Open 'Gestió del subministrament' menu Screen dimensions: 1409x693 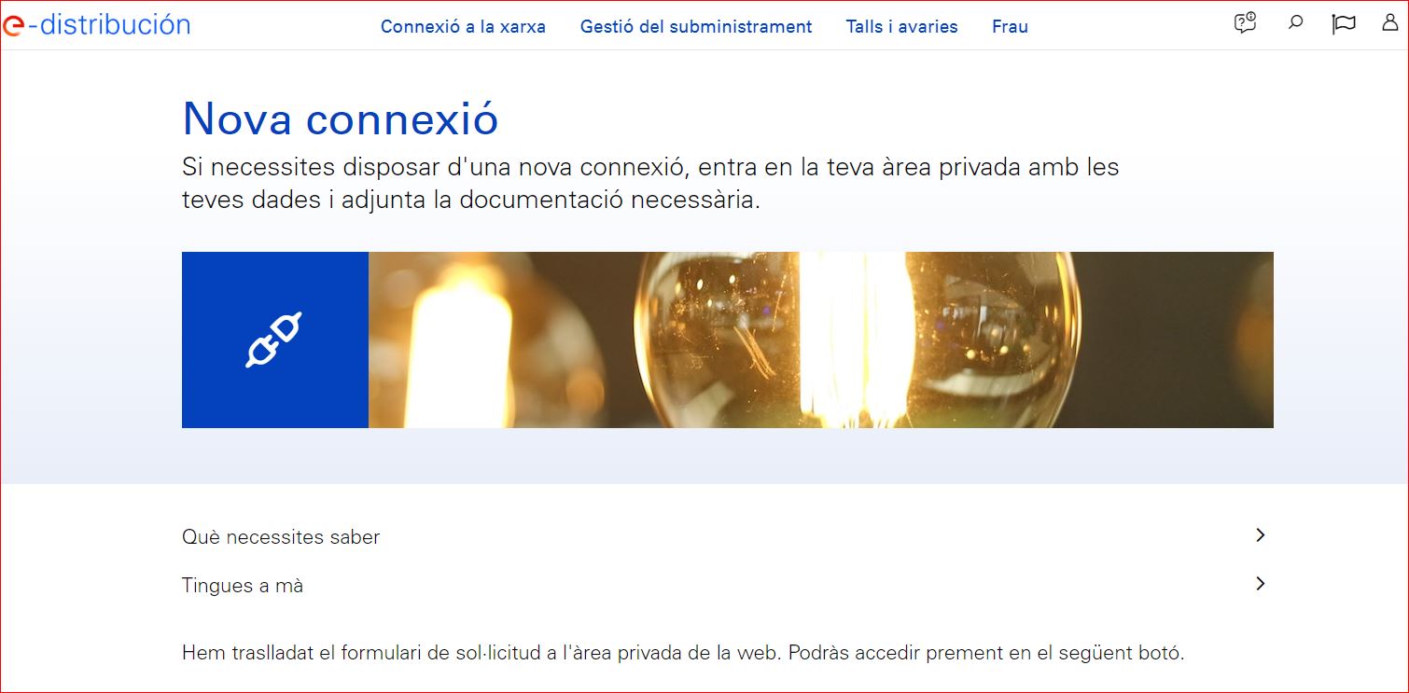[696, 27]
